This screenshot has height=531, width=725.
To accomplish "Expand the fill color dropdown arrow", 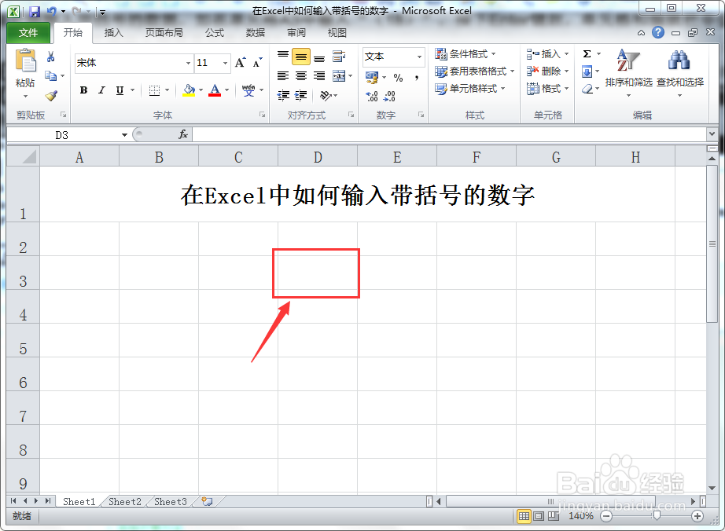I will pos(201,90).
